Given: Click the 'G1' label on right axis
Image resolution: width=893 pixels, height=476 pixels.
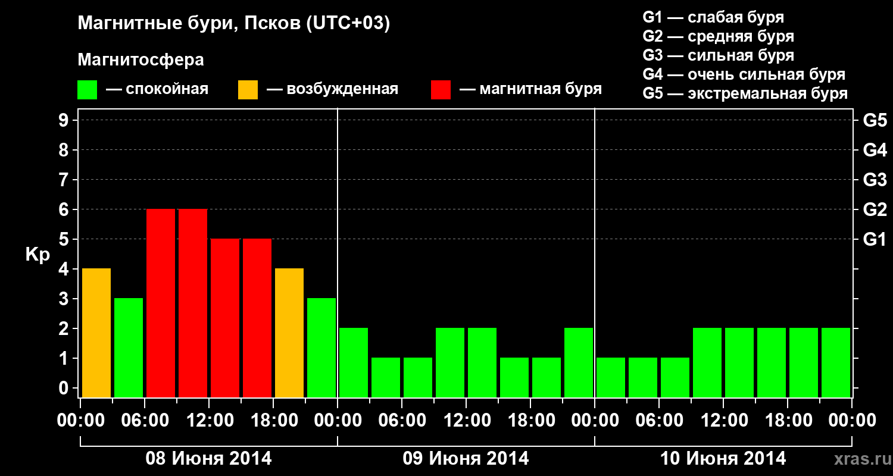Looking at the screenshot, I should (x=875, y=239).
